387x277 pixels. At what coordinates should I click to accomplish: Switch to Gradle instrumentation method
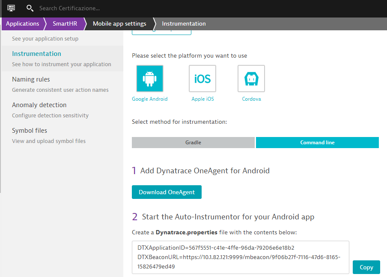click(193, 143)
